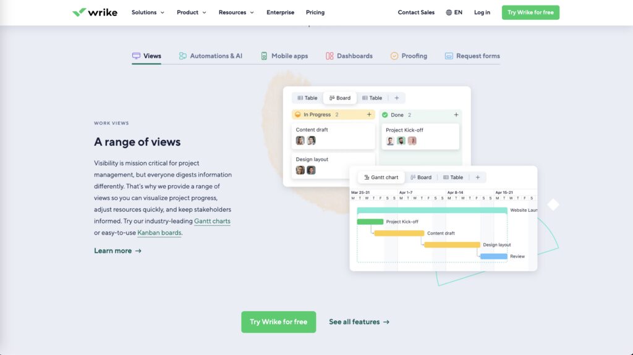
Task: Click the globe language icon
Action: [x=449, y=12]
